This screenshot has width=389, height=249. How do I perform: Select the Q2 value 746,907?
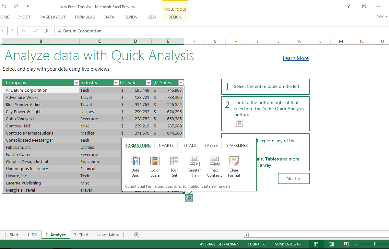pos(168,90)
